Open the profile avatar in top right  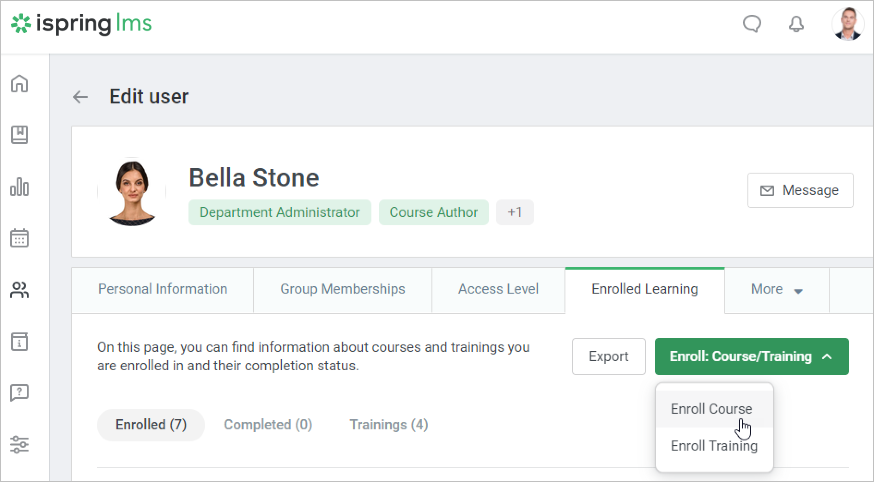847,24
